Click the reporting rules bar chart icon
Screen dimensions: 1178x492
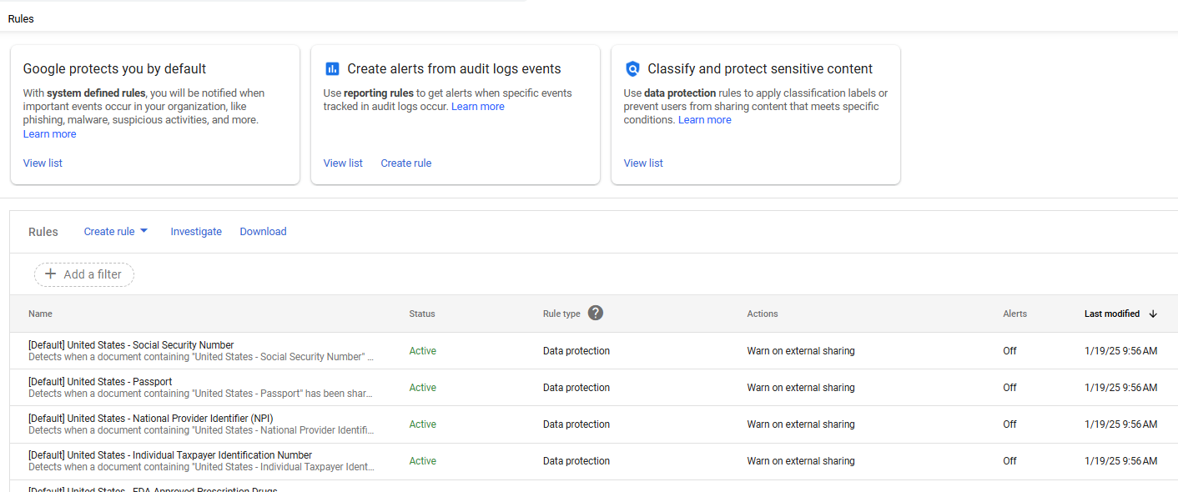point(332,69)
